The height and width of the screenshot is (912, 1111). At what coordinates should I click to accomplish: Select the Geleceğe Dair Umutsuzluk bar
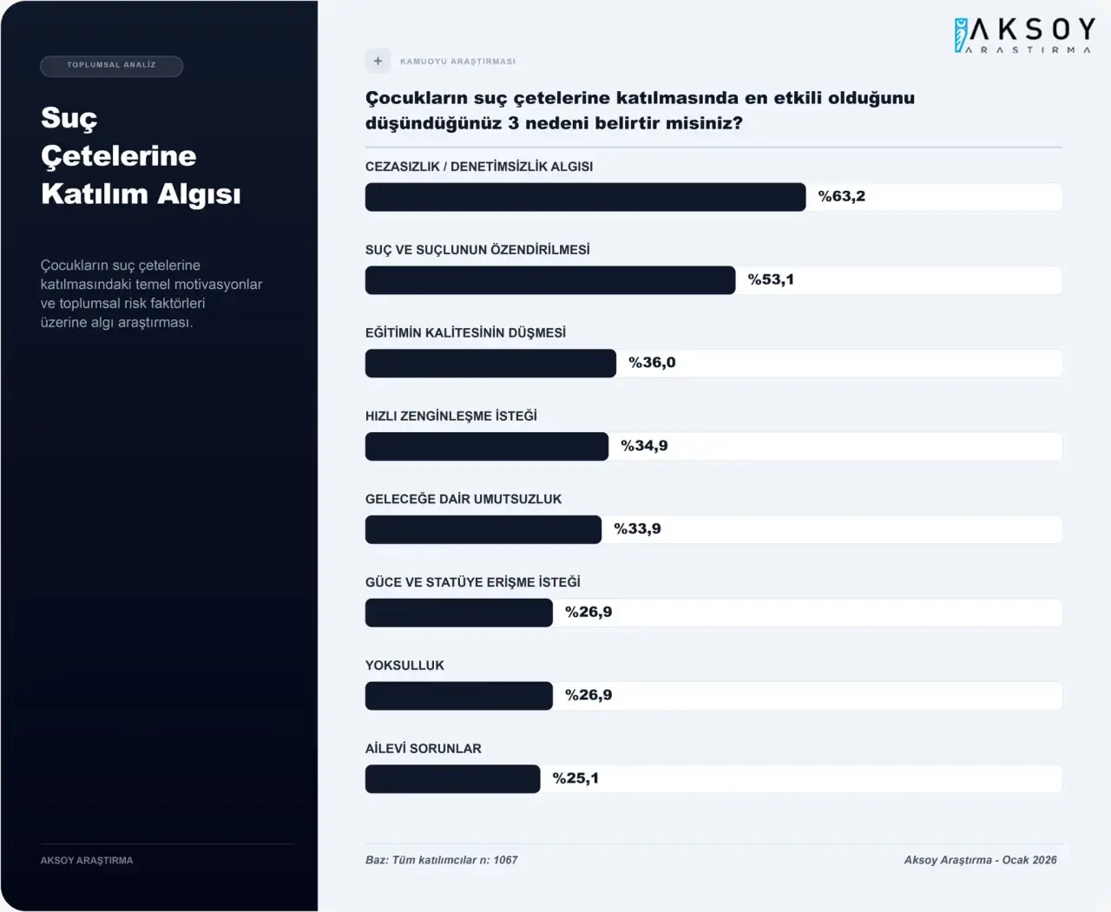coord(483,530)
